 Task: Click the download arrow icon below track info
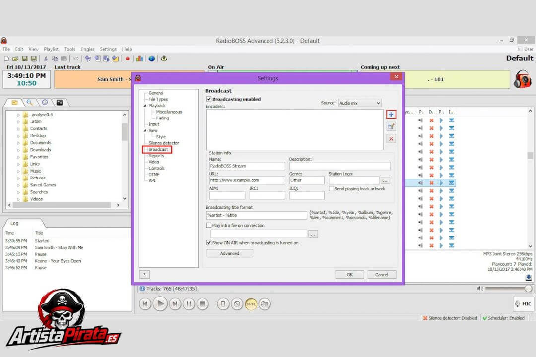tap(529, 277)
